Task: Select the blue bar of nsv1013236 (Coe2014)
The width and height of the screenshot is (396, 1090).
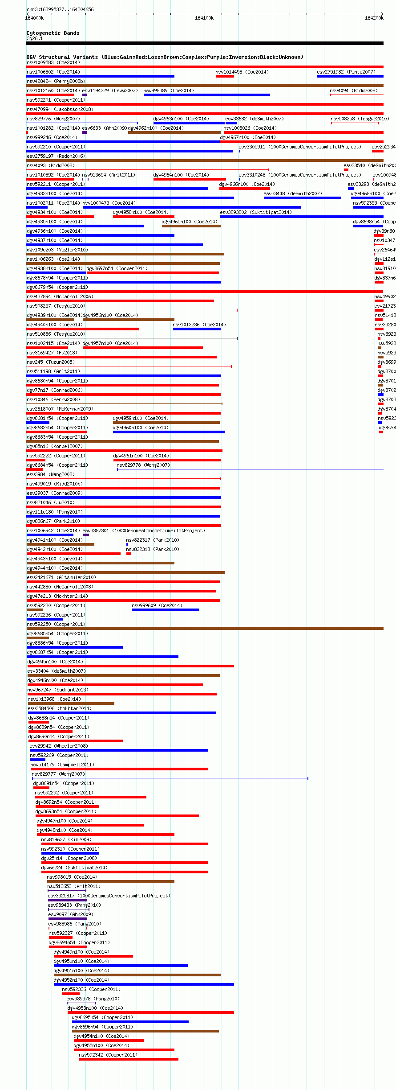Action: [x=197, y=329]
